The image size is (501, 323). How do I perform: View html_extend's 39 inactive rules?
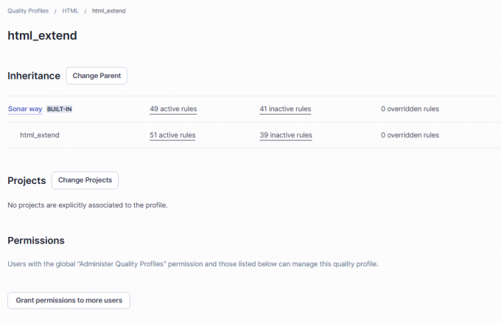pos(286,135)
